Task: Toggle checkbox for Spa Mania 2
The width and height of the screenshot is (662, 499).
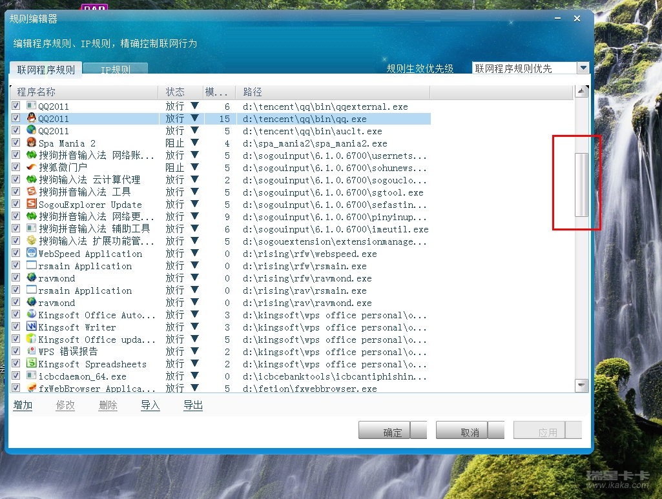Action: 16,143
